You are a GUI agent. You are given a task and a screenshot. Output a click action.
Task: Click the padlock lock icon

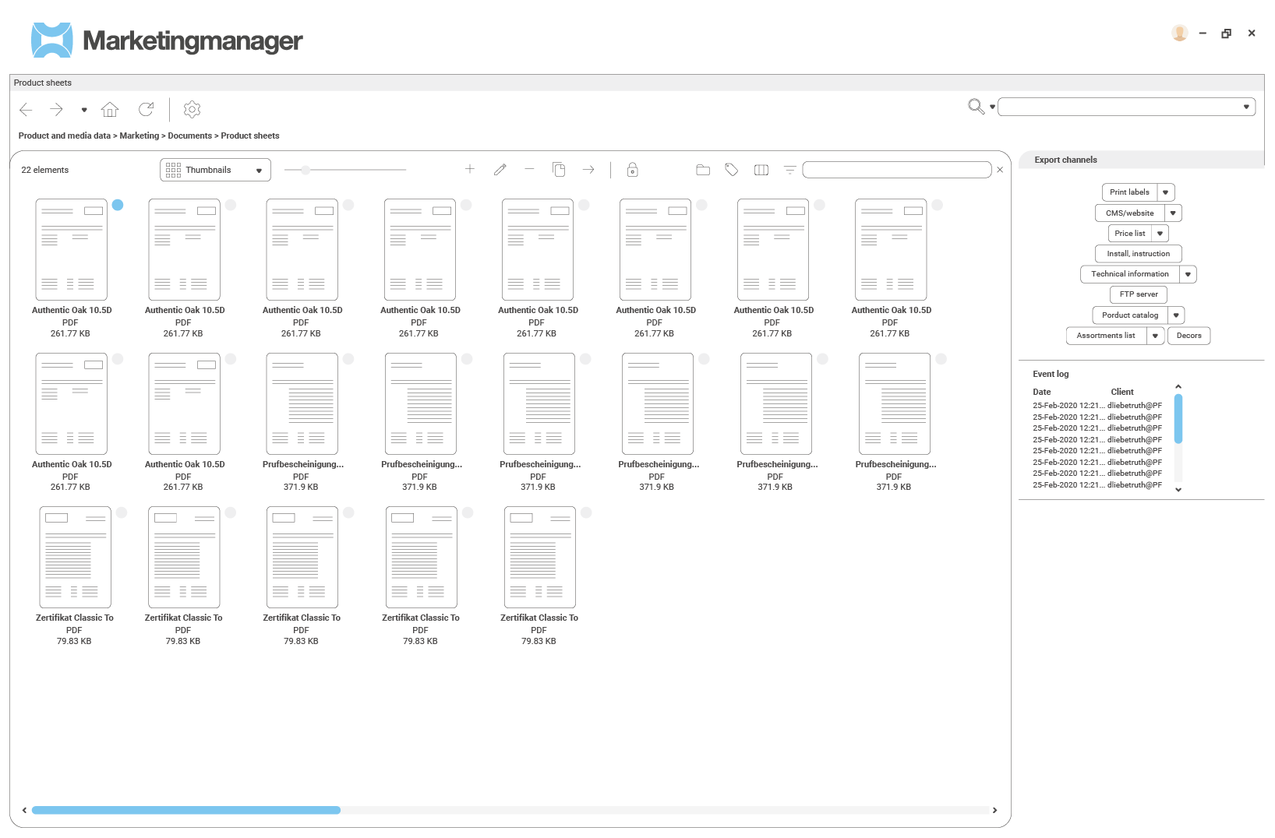(633, 170)
